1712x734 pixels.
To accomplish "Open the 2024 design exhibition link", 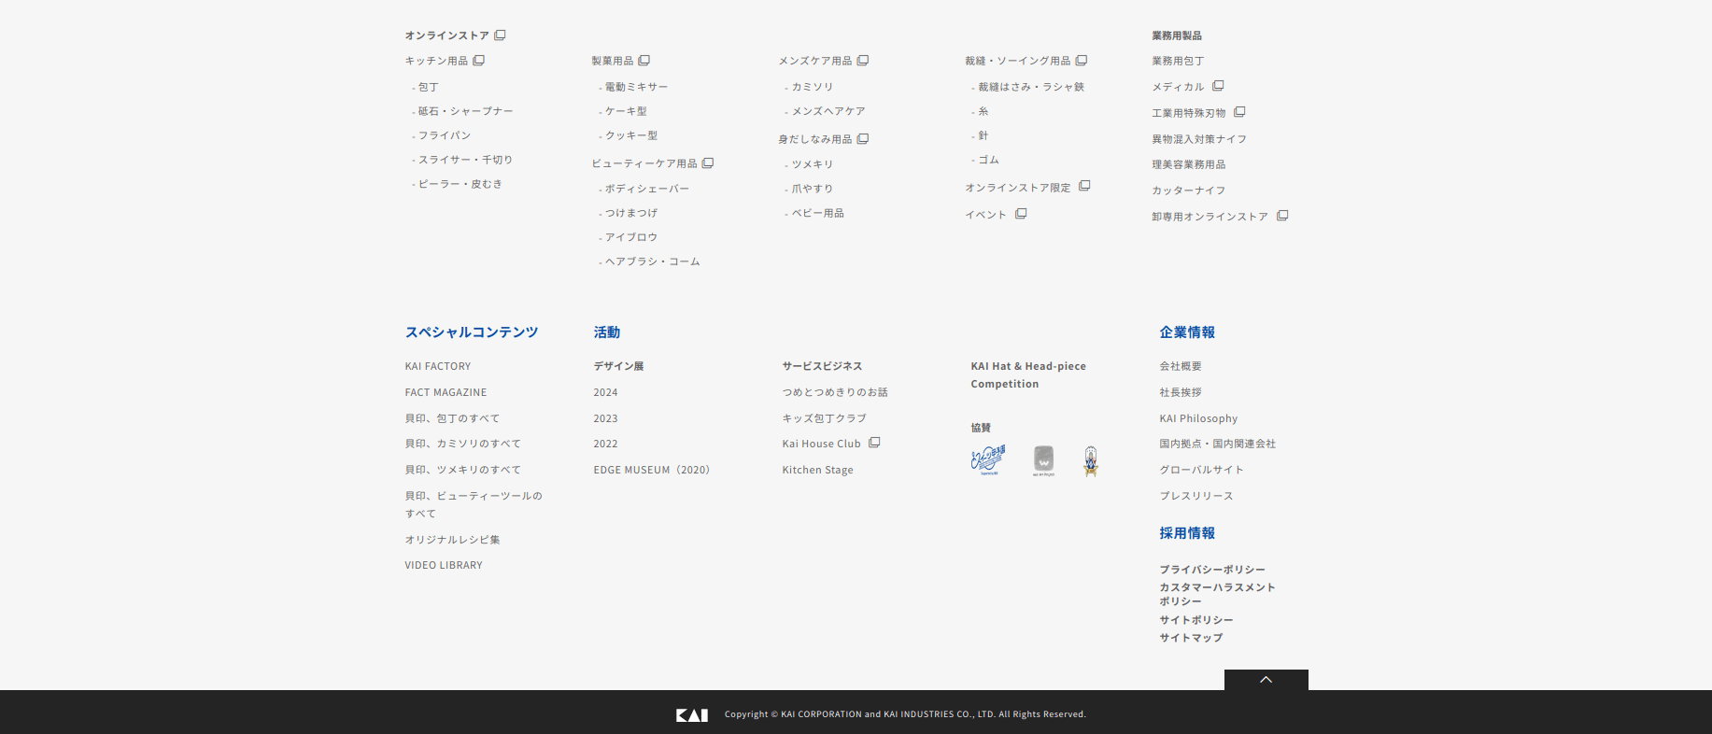I will (605, 392).
